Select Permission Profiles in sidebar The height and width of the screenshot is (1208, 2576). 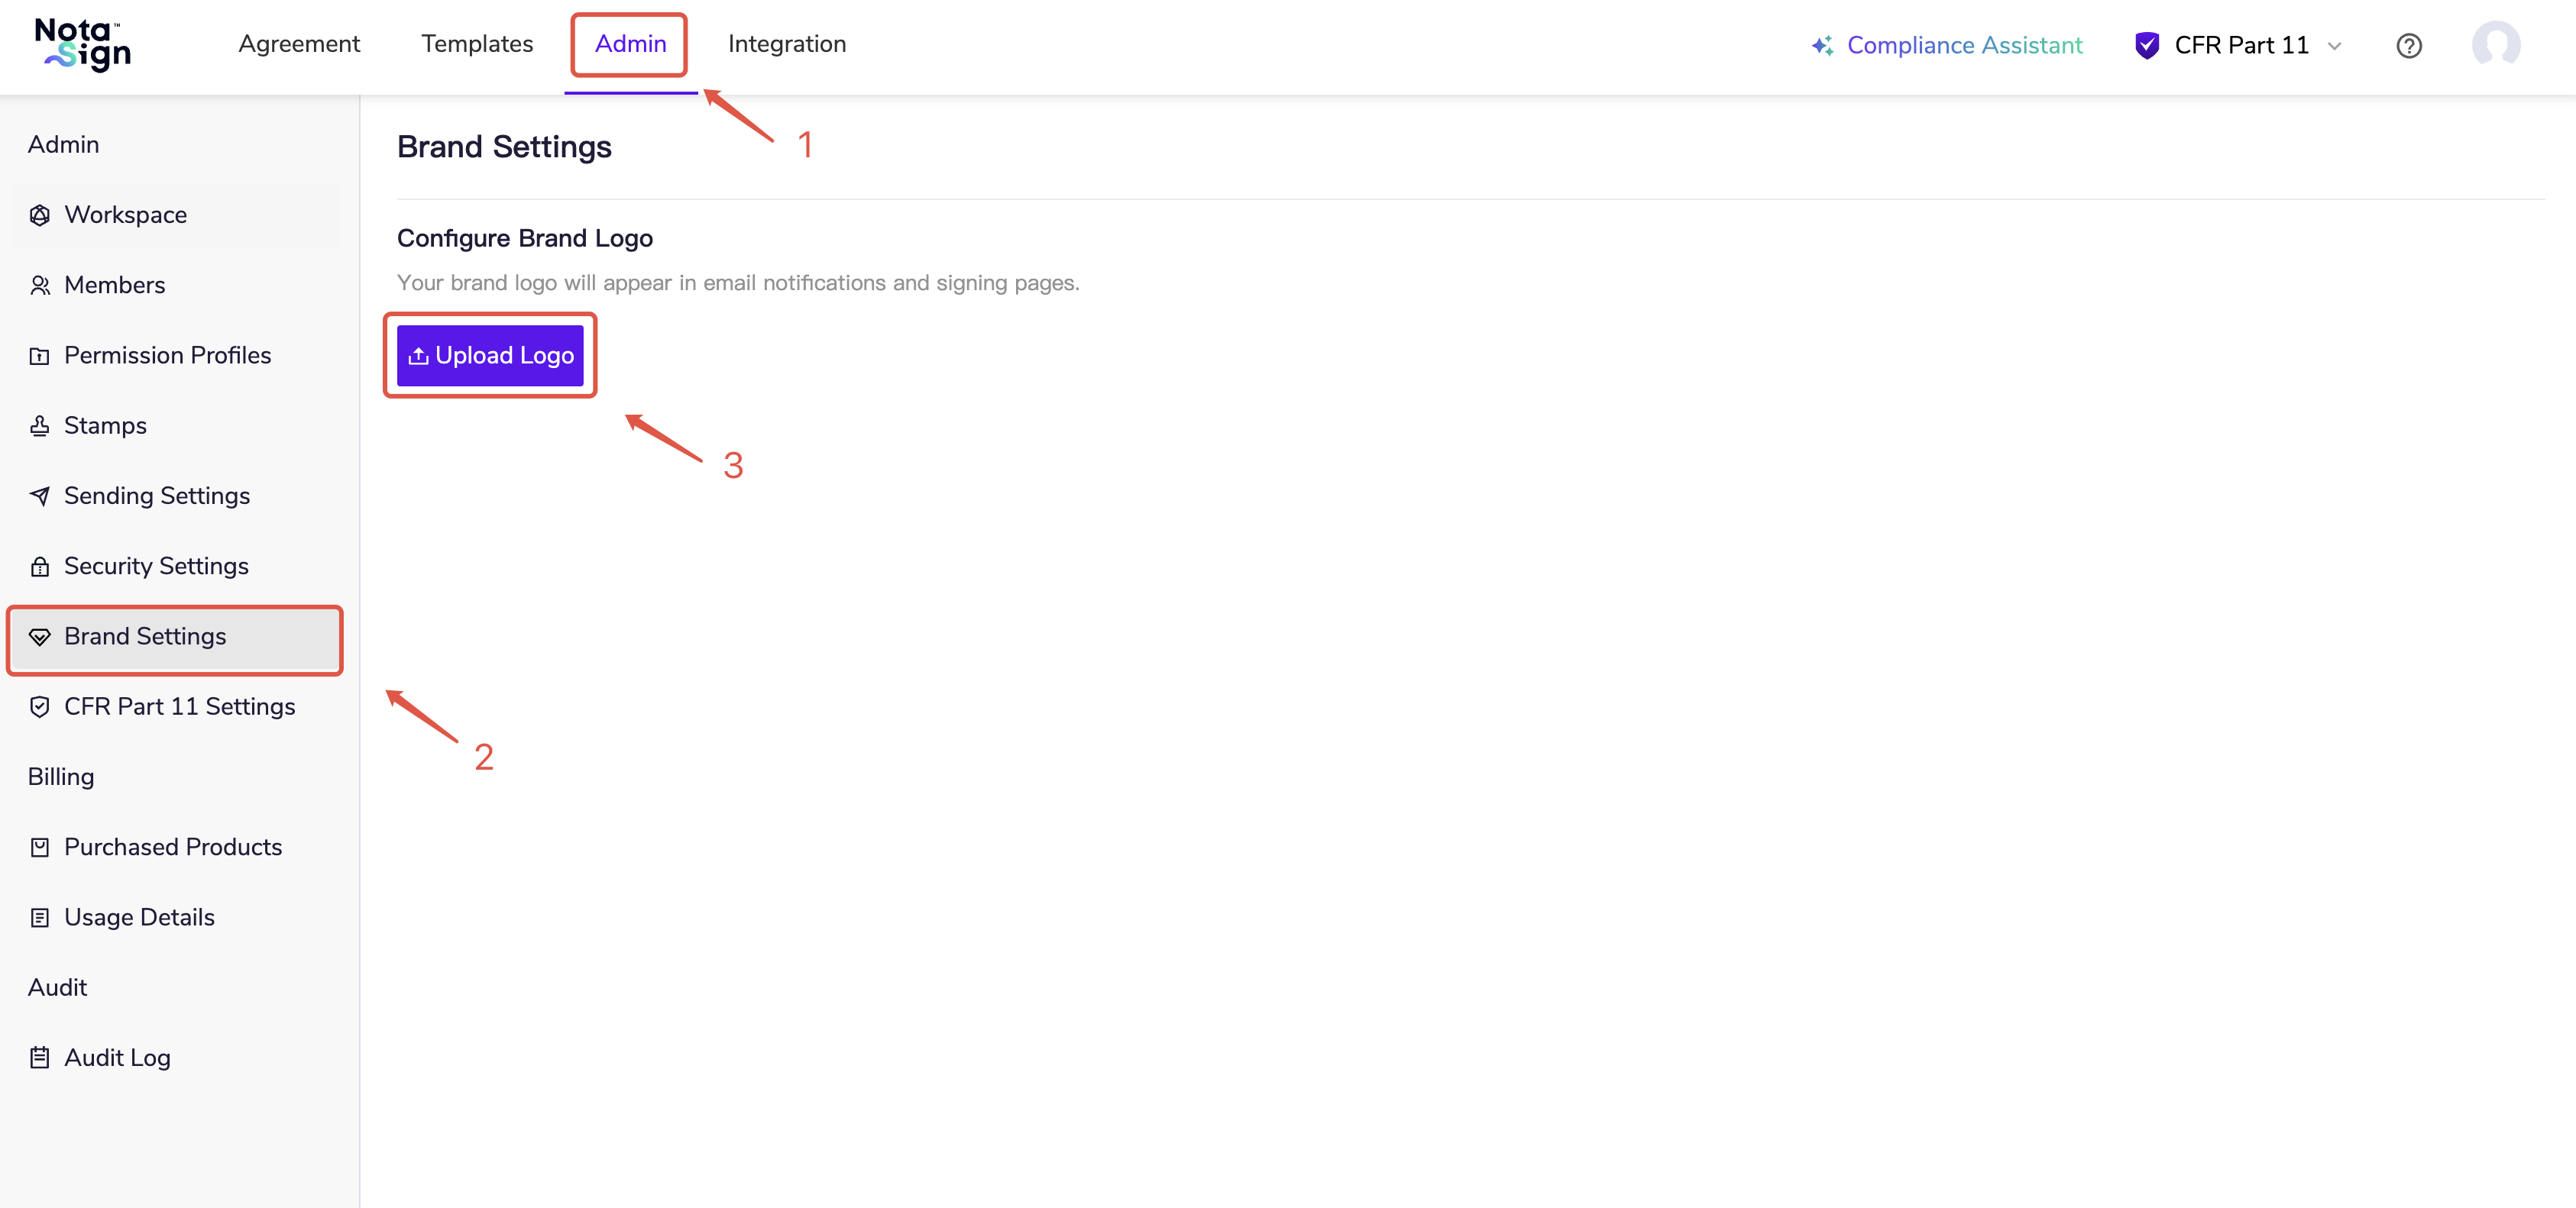[167, 356]
